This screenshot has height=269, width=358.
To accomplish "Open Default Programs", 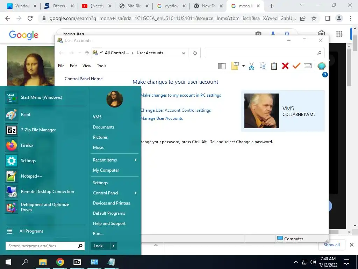I will pyautogui.click(x=115, y=213).
